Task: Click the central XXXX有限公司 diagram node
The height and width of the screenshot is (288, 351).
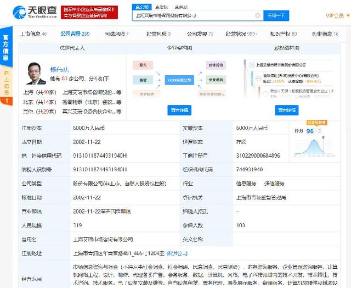Action: click(x=179, y=80)
